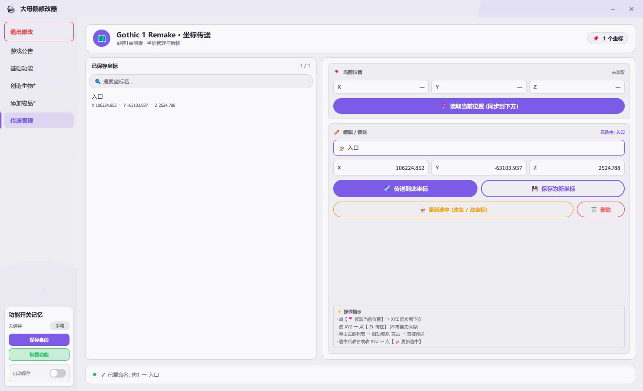This screenshot has width=643, height=391.
Task: Click the current position Y field
Action: (x=479, y=87)
